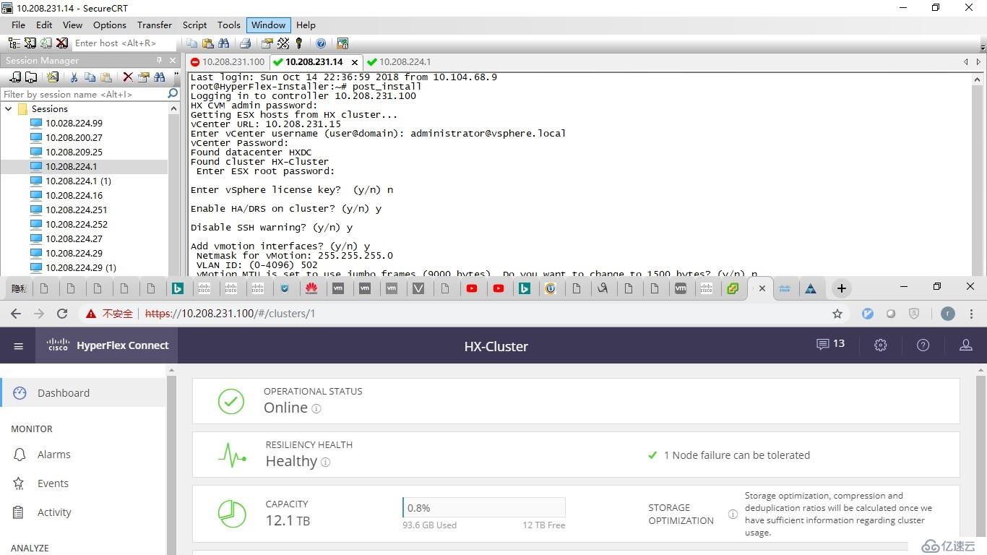The height and width of the screenshot is (555, 987).
Task: Click the binoculars Find icon in Session Manager
Action: tap(159, 77)
